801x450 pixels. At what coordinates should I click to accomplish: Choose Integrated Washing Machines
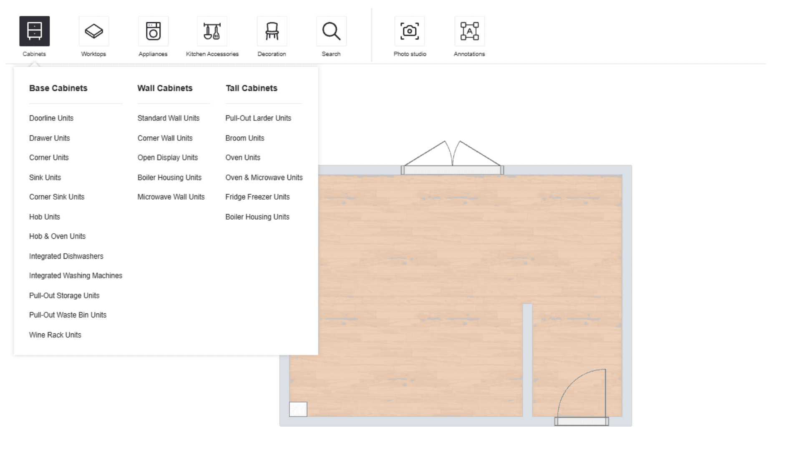click(x=76, y=276)
